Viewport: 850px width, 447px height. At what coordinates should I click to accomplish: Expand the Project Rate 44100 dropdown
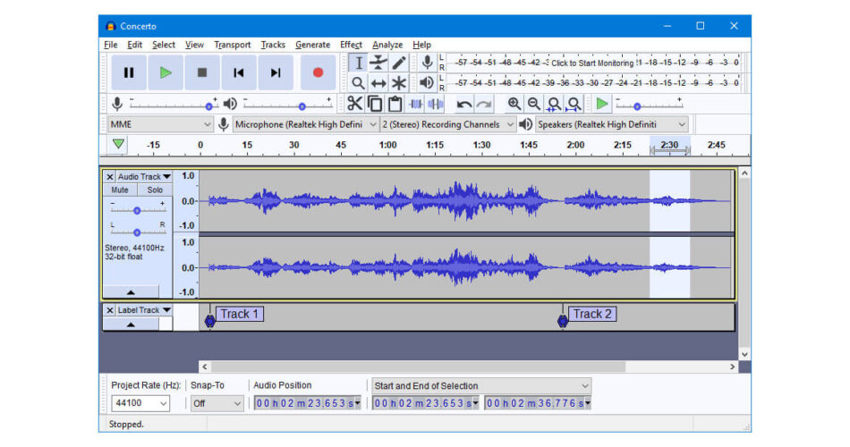coord(140,403)
